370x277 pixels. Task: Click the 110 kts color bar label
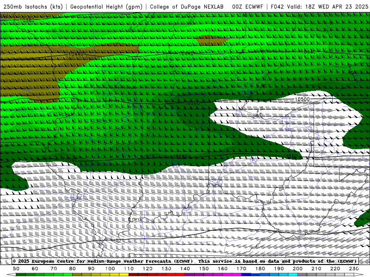[x=129, y=269]
